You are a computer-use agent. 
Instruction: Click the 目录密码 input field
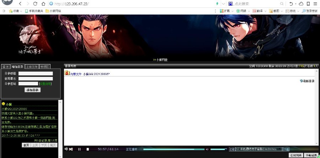point(28,84)
